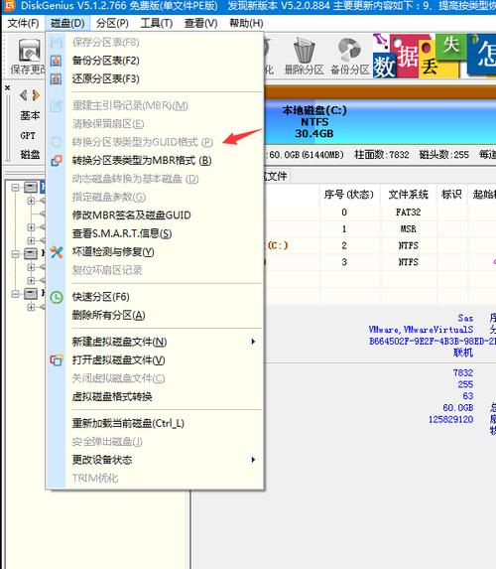Click the 坏道检测与修复 tools icon
Screen dimensions: 496x569
[57, 252]
